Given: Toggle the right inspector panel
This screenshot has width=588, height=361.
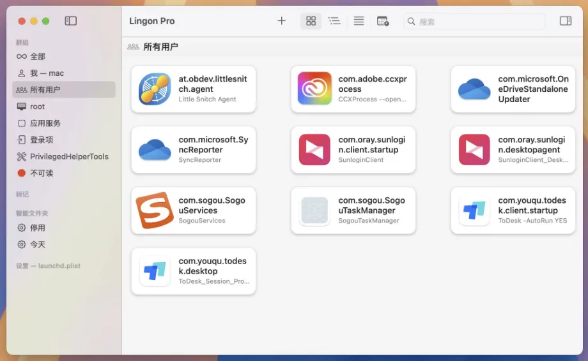Looking at the screenshot, I should 566,21.
